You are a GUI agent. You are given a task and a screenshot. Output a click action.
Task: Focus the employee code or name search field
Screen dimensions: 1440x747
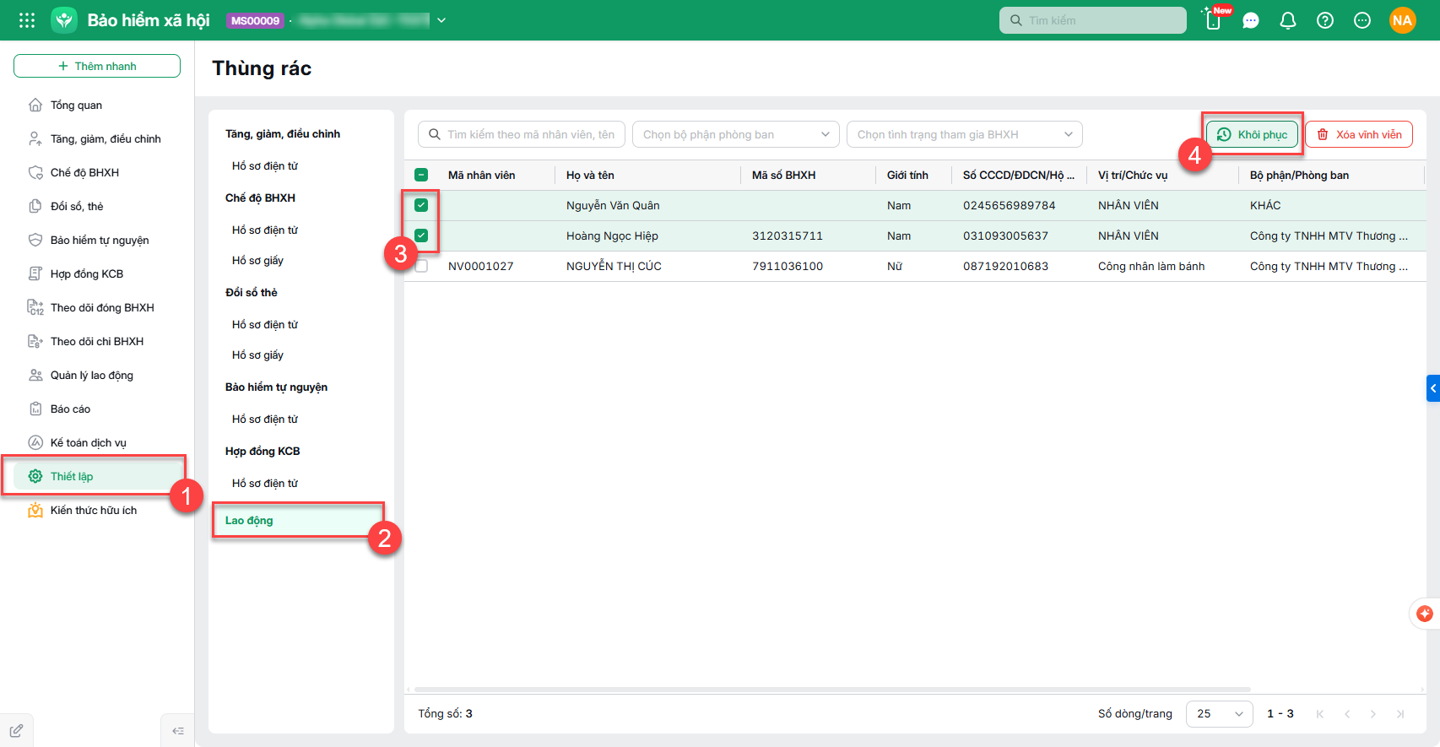pyautogui.click(x=522, y=134)
